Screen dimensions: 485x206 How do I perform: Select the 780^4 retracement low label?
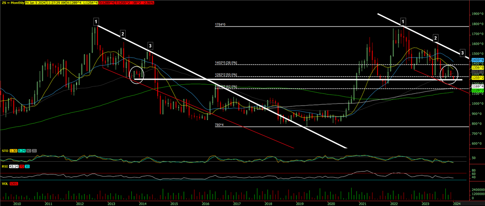pos(219,125)
